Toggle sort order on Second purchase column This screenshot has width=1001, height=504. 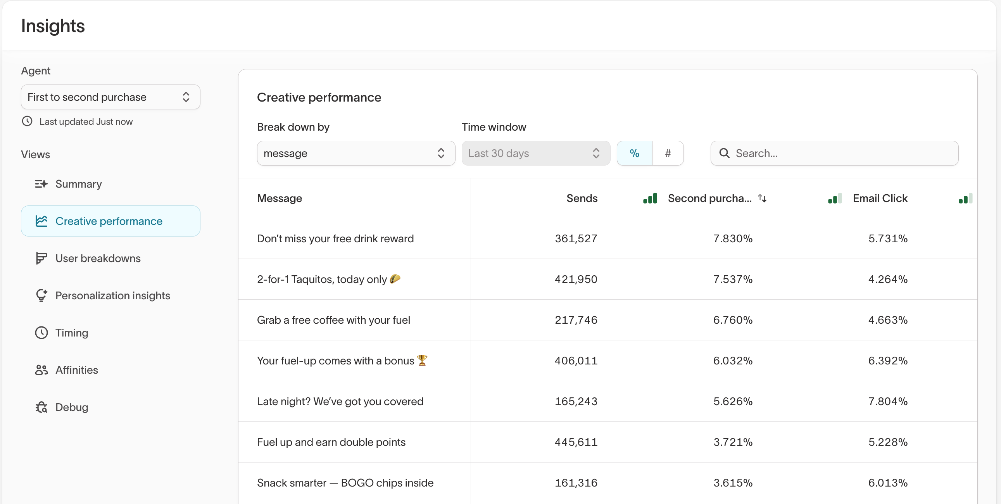(763, 198)
